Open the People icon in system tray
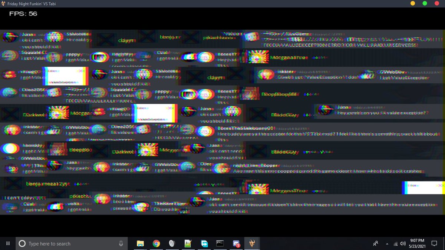 coord(375,243)
